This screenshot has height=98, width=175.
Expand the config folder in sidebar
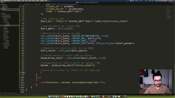pyautogui.click(x=3, y=21)
